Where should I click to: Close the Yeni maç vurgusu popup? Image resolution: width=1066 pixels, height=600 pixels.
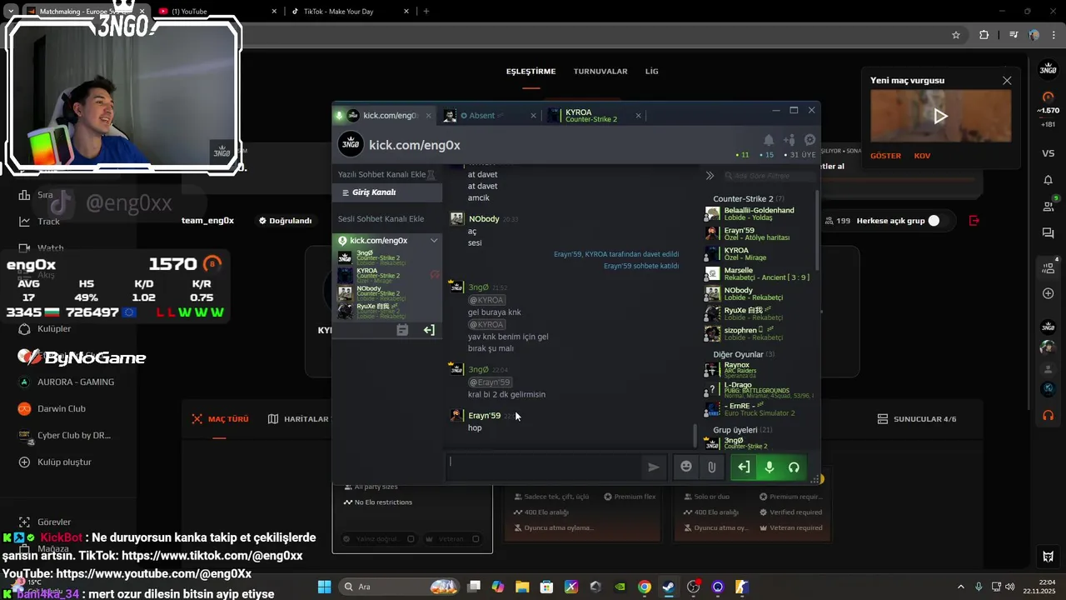[x=1007, y=81]
